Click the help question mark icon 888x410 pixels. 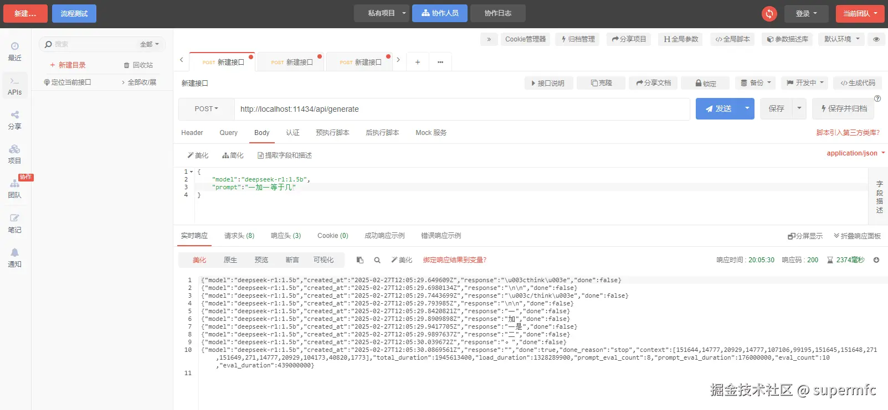(877, 98)
